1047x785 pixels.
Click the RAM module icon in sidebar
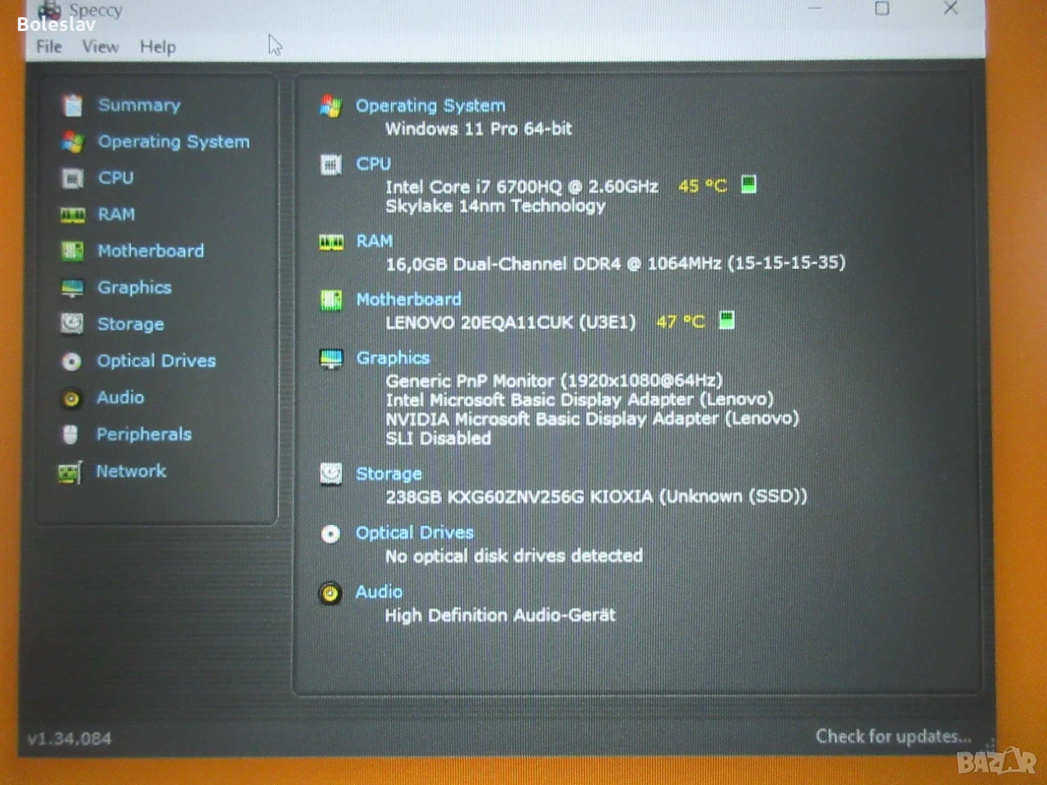point(73,215)
